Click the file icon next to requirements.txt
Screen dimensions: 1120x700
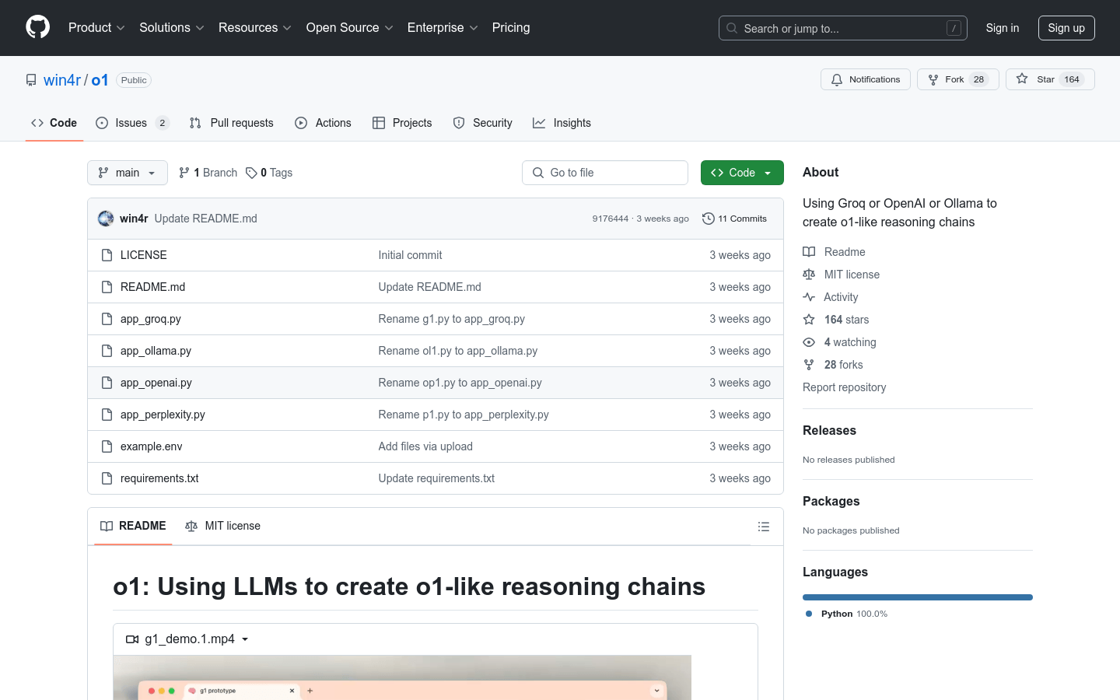(x=107, y=478)
